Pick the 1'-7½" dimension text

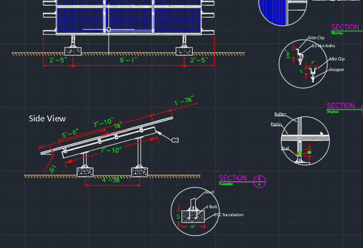[x=184, y=101]
